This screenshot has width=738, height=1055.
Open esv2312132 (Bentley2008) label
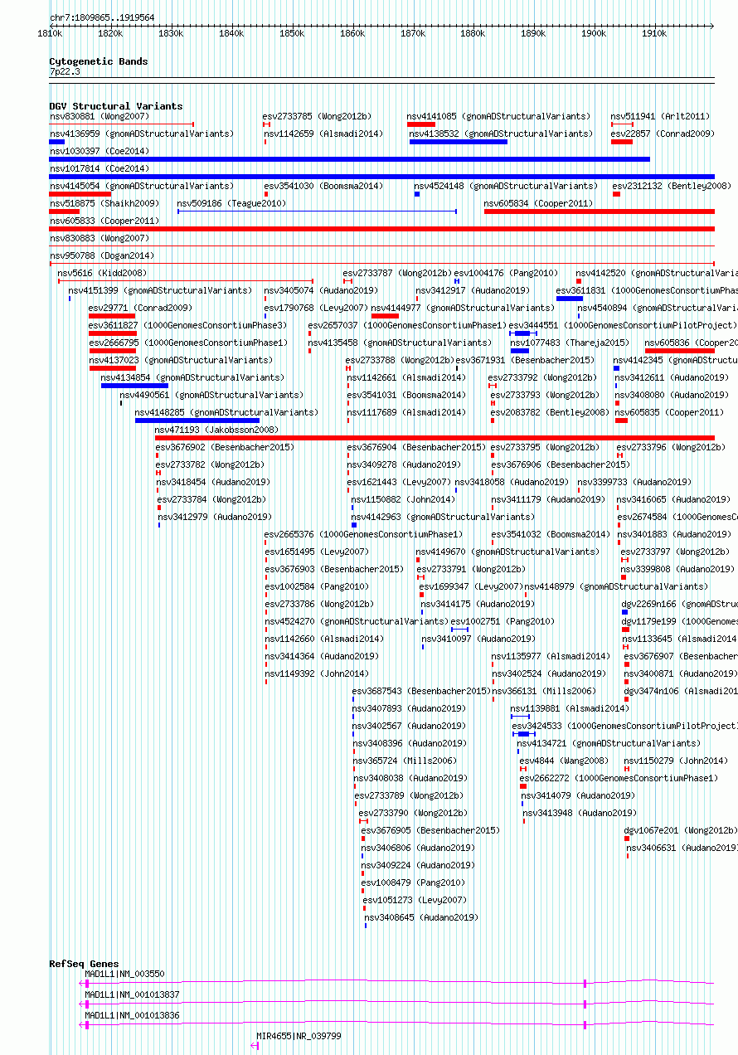point(672,186)
